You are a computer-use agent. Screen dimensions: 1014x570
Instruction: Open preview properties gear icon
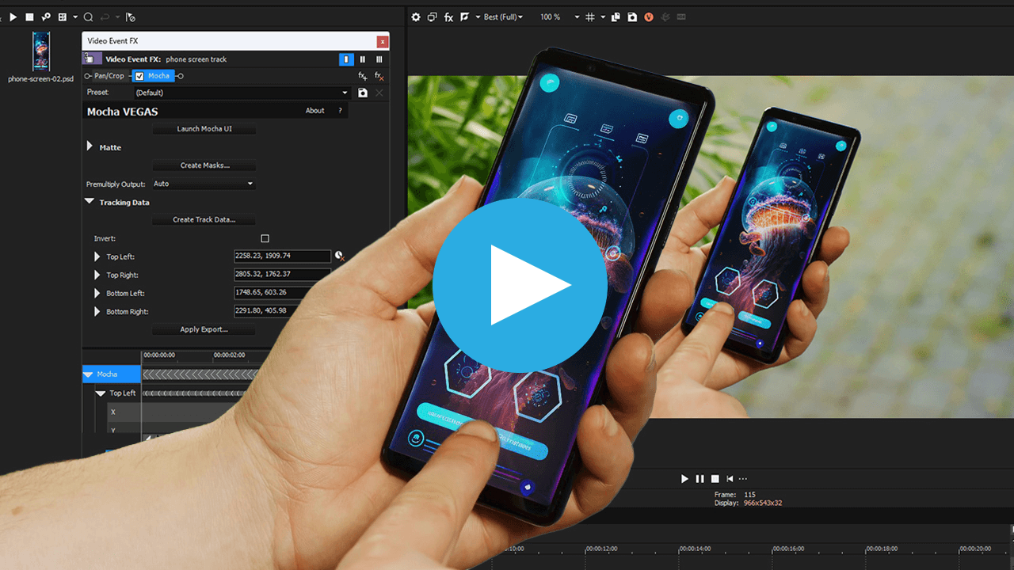click(416, 17)
